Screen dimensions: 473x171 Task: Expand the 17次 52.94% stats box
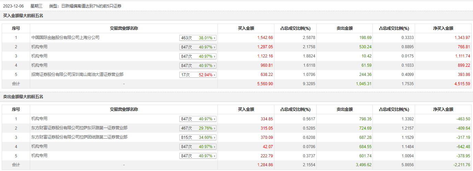click(x=198, y=75)
